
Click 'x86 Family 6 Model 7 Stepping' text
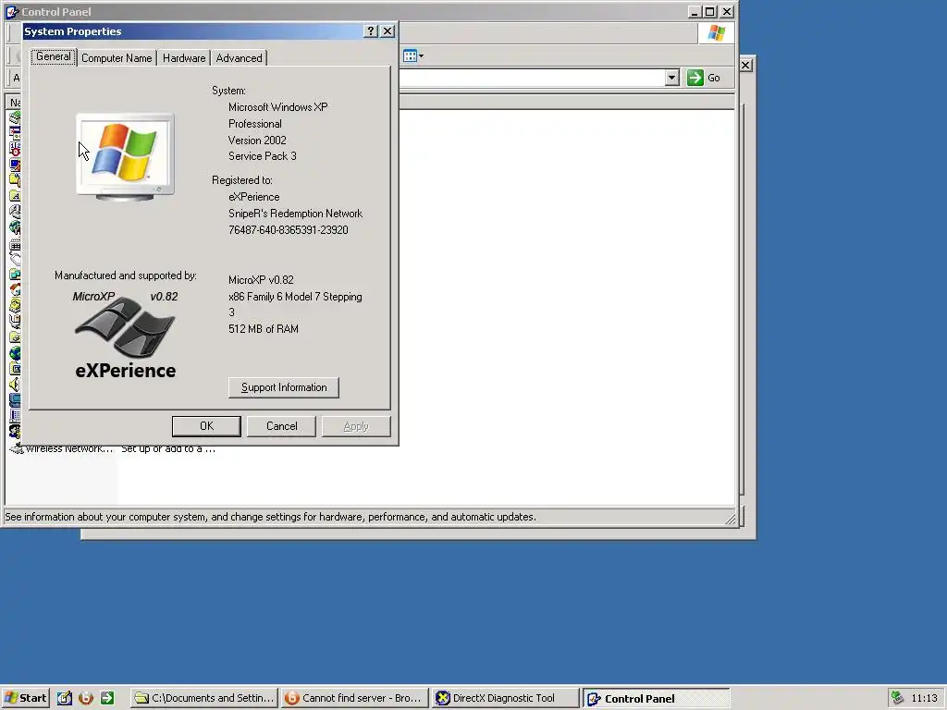(295, 297)
